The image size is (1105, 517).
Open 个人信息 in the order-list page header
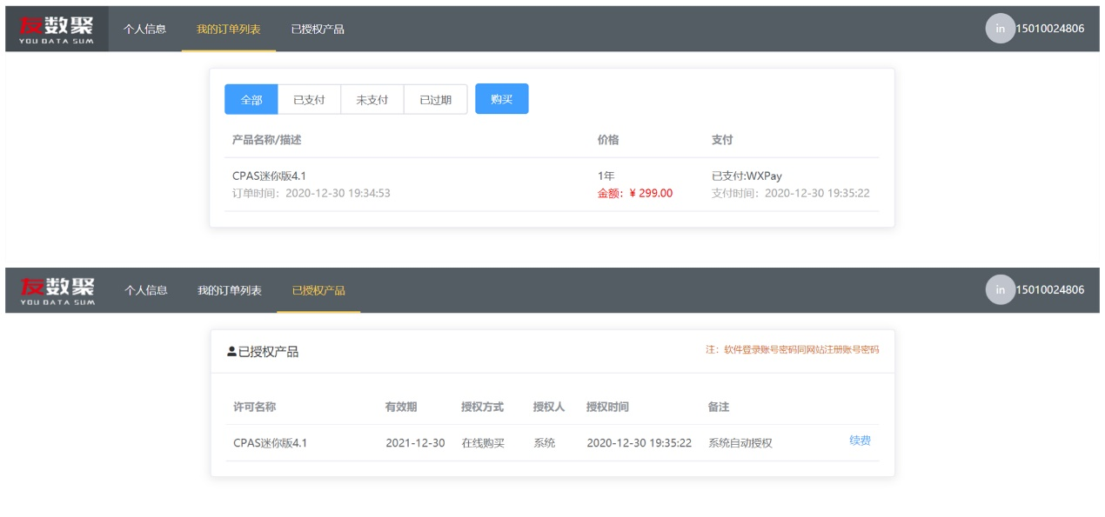pyautogui.click(x=144, y=29)
